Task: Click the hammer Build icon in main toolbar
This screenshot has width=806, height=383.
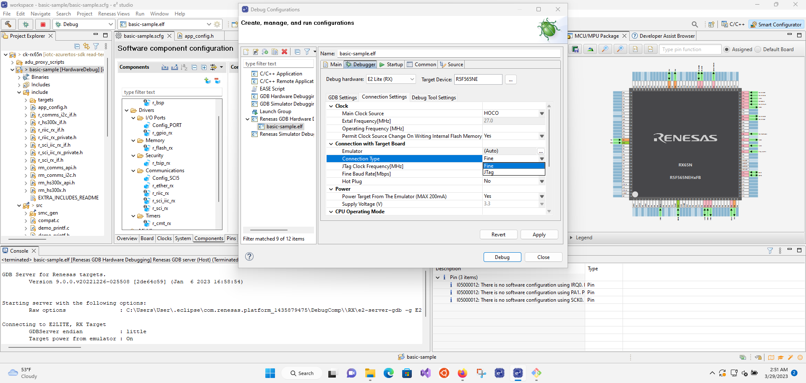Action: click(x=8, y=24)
